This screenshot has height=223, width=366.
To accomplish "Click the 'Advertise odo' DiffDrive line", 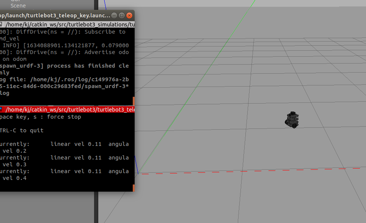I will (x=64, y=52).
